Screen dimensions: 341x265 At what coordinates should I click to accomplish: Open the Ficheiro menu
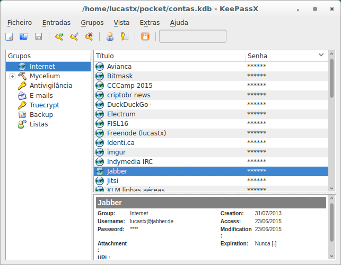pos(20,23)
